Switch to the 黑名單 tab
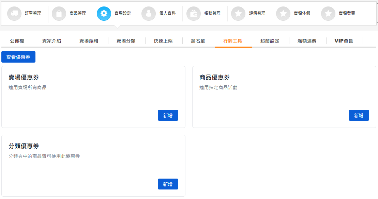 tap(198, 41)
